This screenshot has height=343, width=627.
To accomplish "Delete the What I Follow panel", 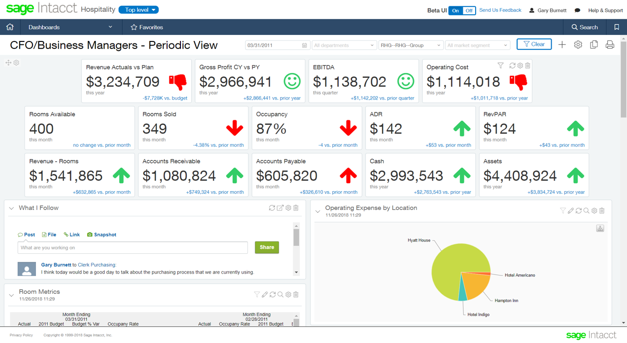I will [x=296, y=208].
